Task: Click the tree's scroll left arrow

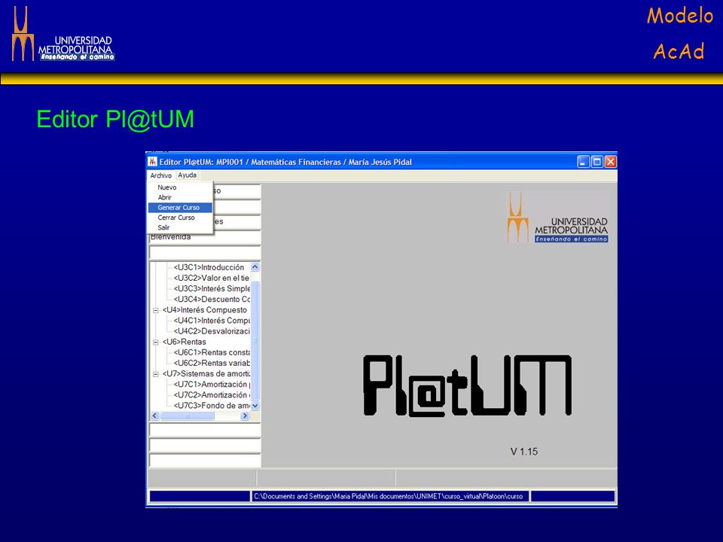Action: click(155, 416)
